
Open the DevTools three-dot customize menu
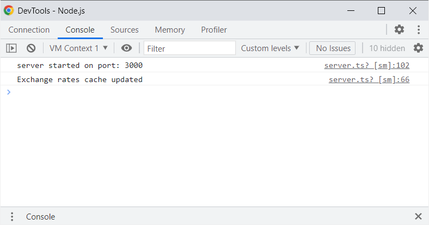pyautogui.click(x=419, y=30)
